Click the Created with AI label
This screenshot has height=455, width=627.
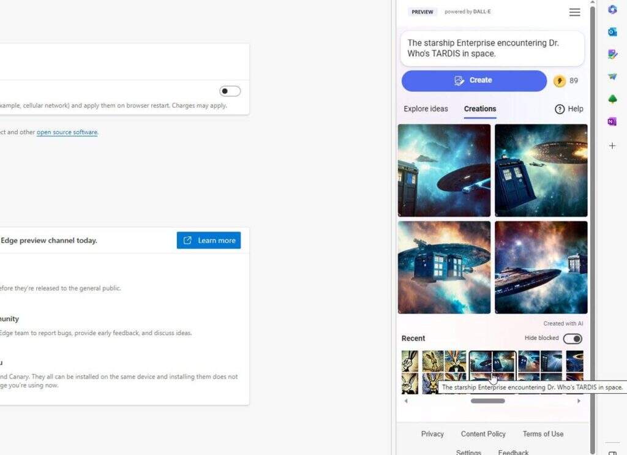click(563, 323)
